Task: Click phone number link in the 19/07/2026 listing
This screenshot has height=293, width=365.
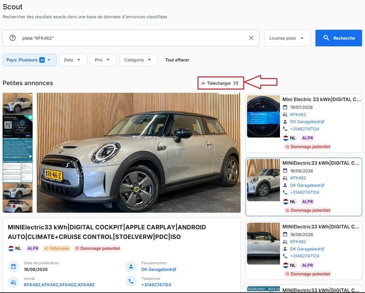Action: [305, 129]
